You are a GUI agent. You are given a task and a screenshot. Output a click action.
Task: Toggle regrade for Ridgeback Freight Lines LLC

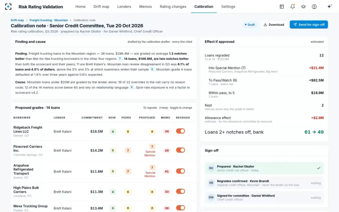point(181,131)
